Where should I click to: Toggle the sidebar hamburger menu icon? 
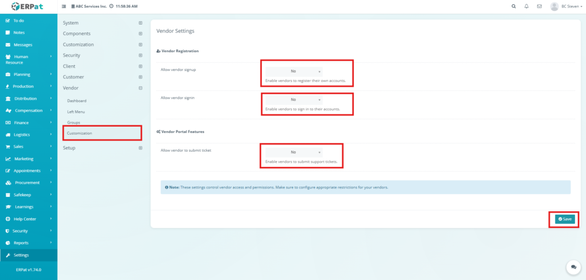(x=64, y=7)
